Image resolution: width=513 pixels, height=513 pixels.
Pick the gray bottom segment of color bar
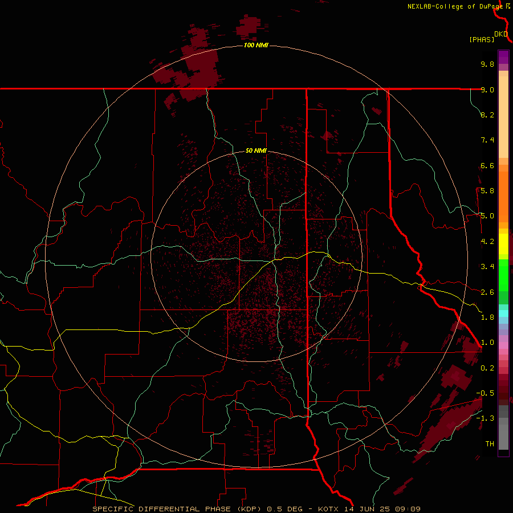pyautogui.click(x=503, y=437)
